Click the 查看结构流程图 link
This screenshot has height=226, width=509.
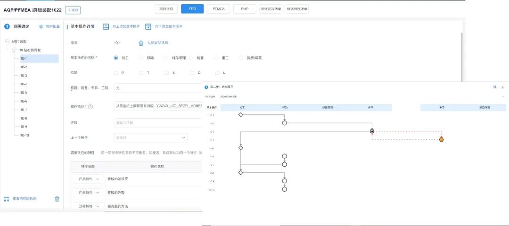(25, 199)
